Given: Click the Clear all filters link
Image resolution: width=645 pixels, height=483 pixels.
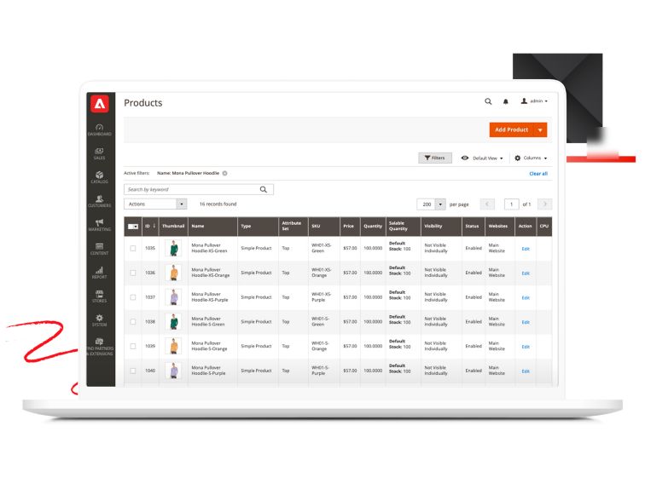Looking at the screenshot, I should pos(538,174).
